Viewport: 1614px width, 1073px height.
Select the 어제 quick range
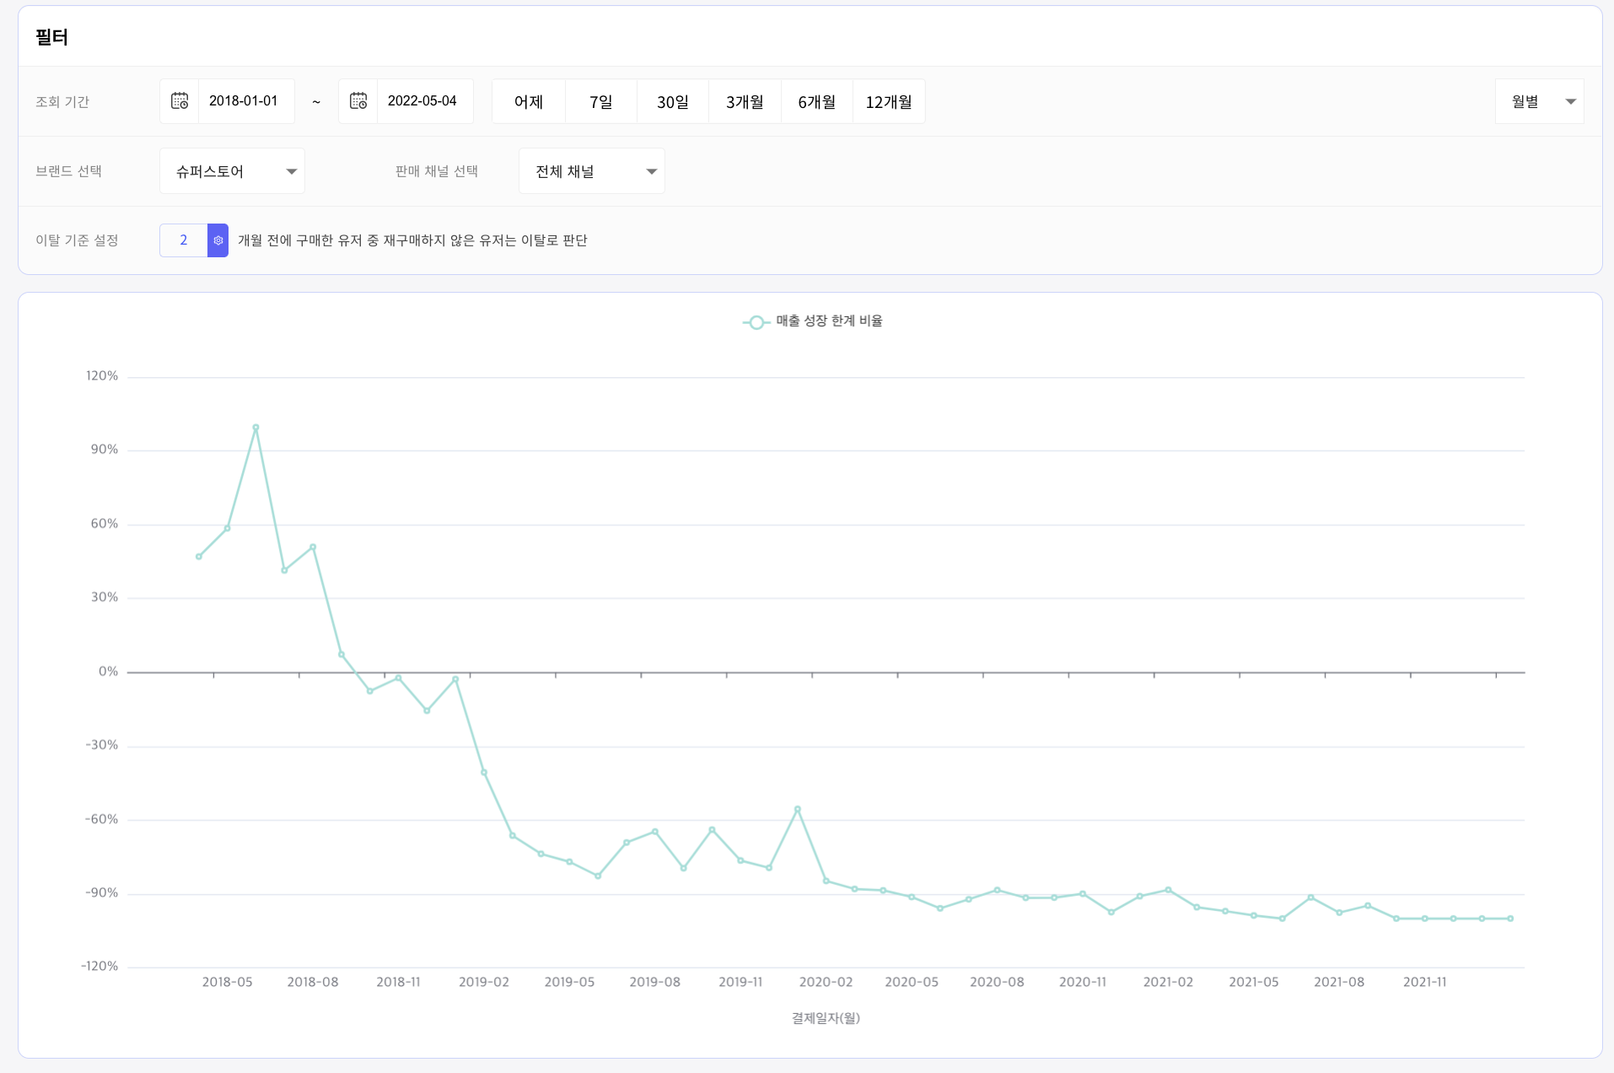529,102
